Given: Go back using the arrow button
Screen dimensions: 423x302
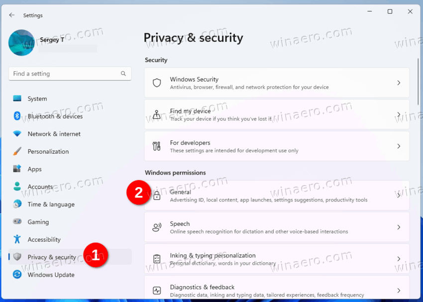Looking at the screenshot, I should pos(11,15).
